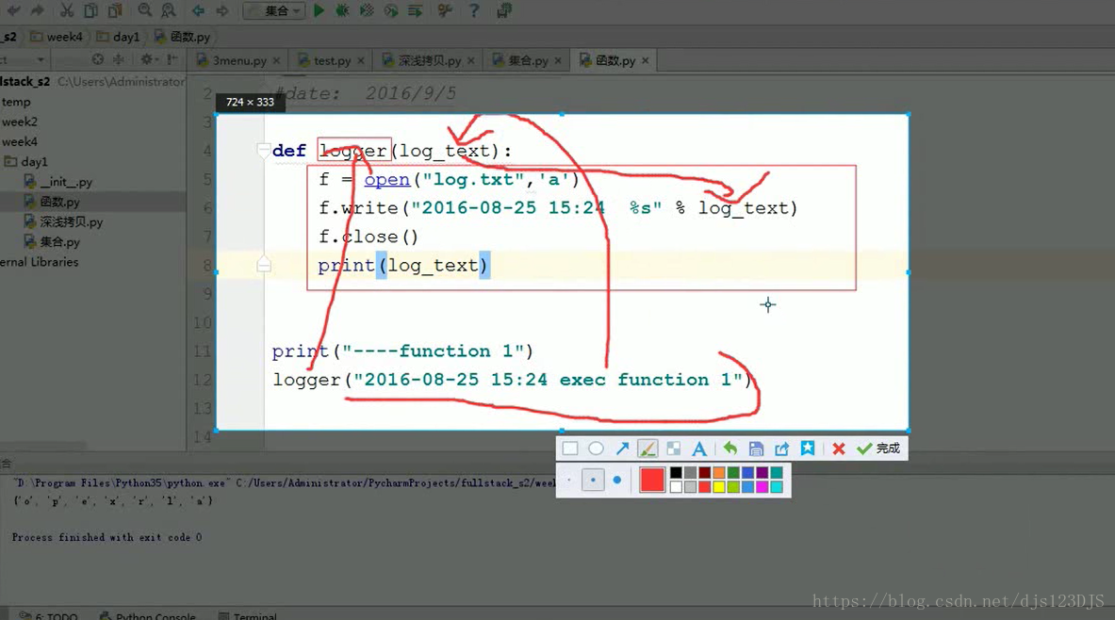Select the mosaic blur tool
Screen dimensions: 1115x620
point(673,449)
